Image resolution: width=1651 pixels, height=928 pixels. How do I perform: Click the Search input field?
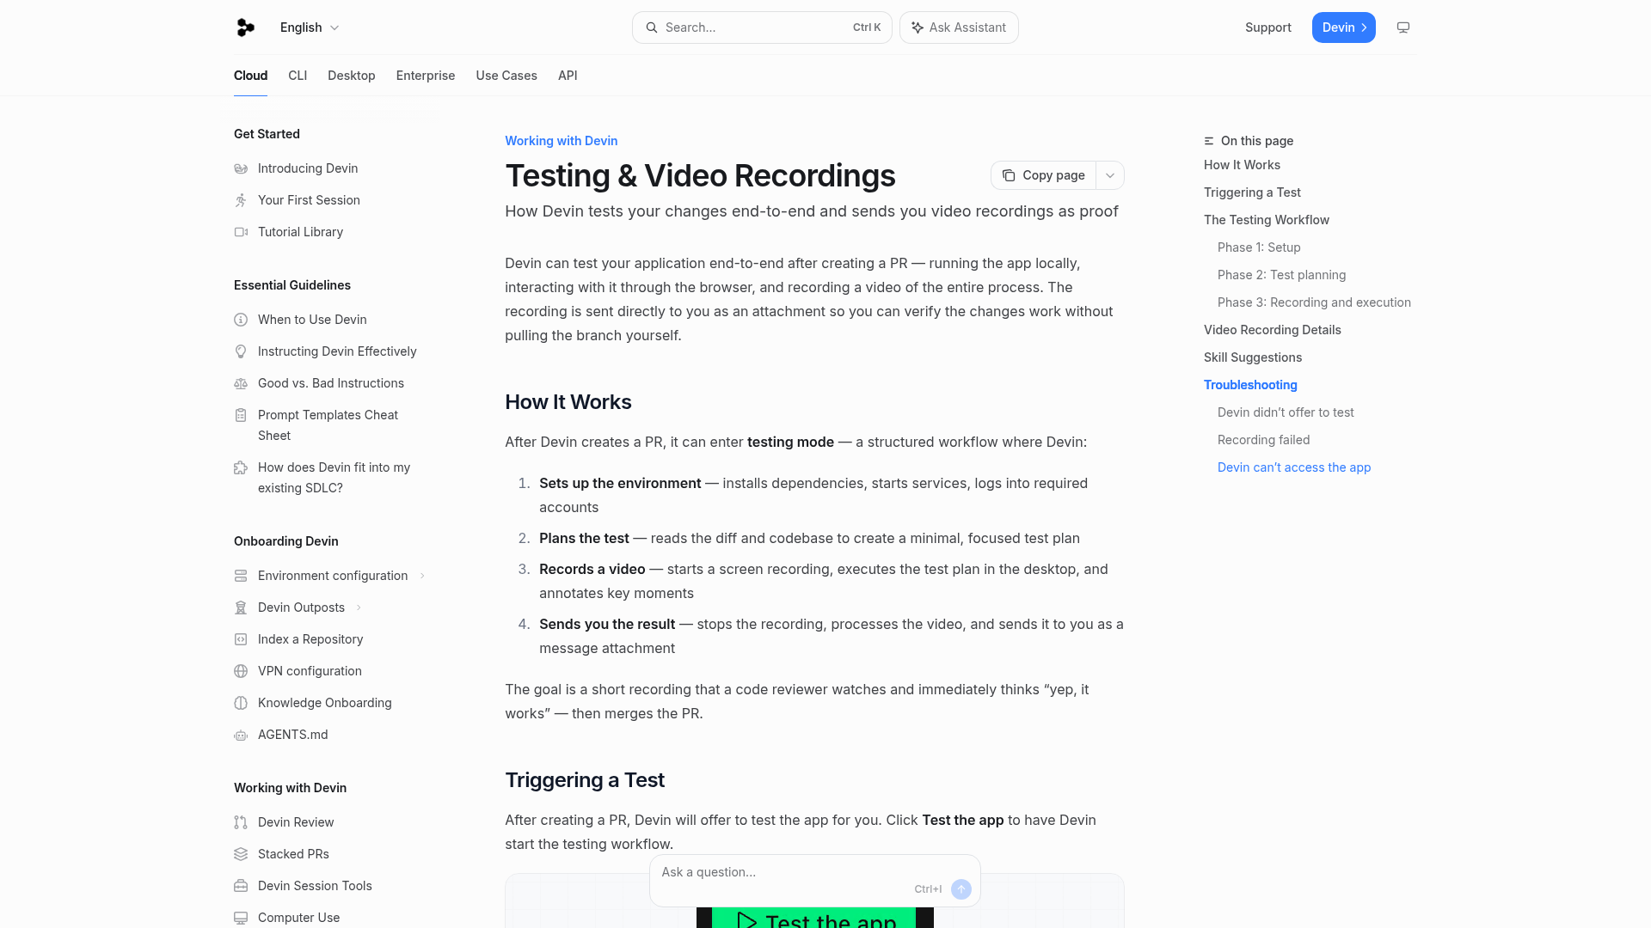pos(762,27)
